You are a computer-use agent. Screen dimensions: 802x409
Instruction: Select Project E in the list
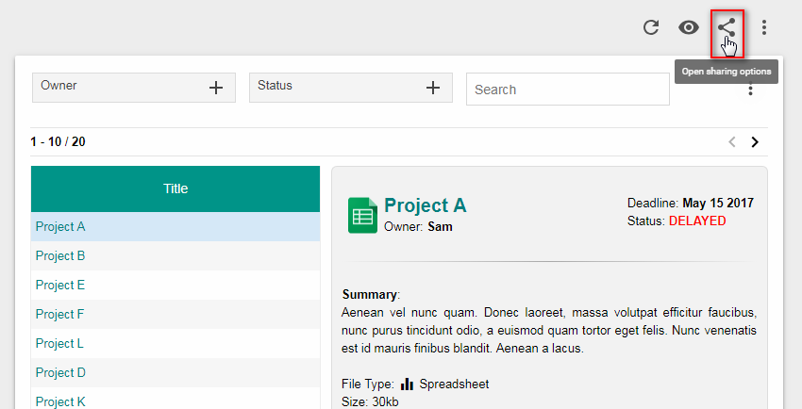pos(175,285)
